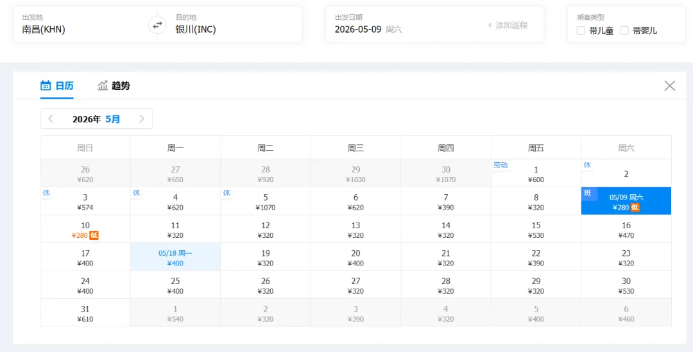Select June 1 priced ¥540
Screen dimensions: 693x352
click(175, 312)
